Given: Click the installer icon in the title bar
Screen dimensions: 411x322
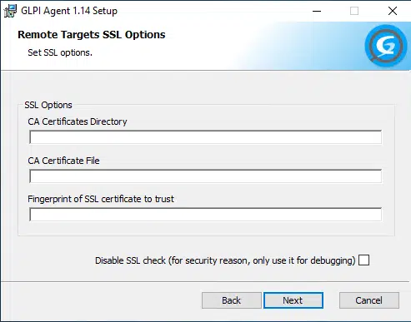Looking at the screenshot, I should [10, 11].
